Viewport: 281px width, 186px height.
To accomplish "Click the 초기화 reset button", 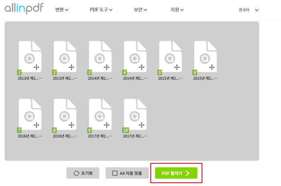I will (83, 173).
